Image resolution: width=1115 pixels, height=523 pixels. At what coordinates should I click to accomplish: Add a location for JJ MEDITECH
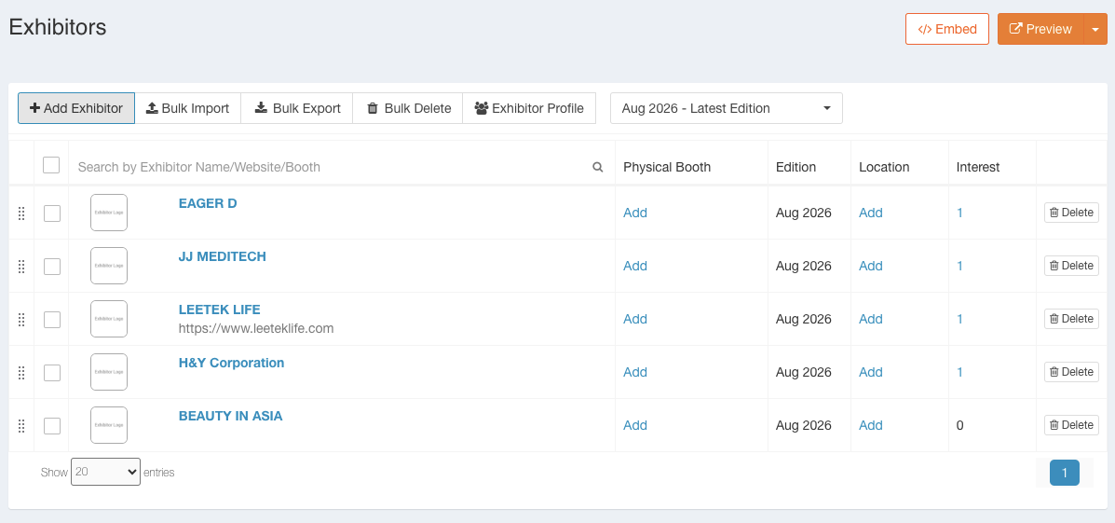tap(870, 266)
